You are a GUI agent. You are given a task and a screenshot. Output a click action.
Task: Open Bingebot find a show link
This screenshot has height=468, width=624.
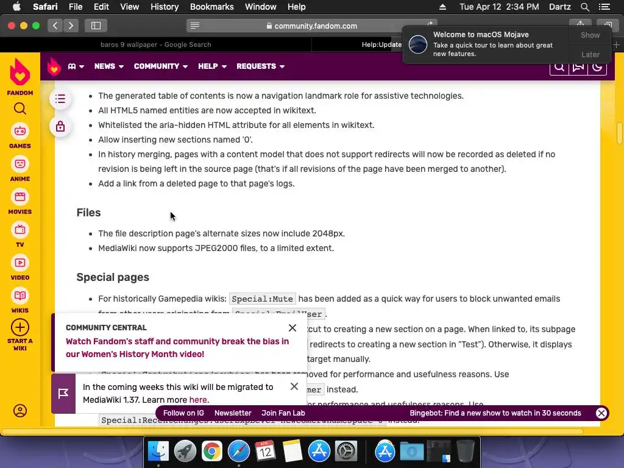coord(495,413)
